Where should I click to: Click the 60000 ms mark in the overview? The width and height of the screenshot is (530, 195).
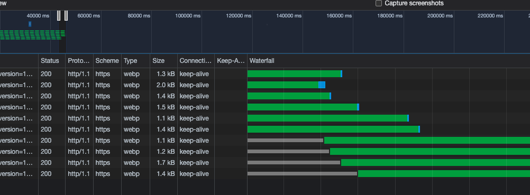[x=88, y=15]
